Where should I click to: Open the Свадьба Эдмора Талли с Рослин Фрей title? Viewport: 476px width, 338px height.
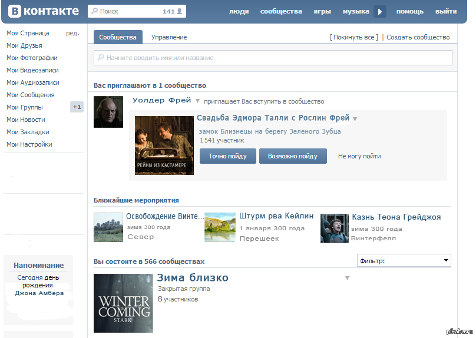[273, 118]
